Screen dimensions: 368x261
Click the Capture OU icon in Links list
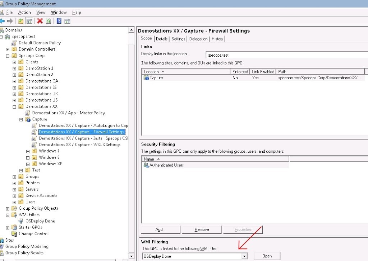[146, 78]
